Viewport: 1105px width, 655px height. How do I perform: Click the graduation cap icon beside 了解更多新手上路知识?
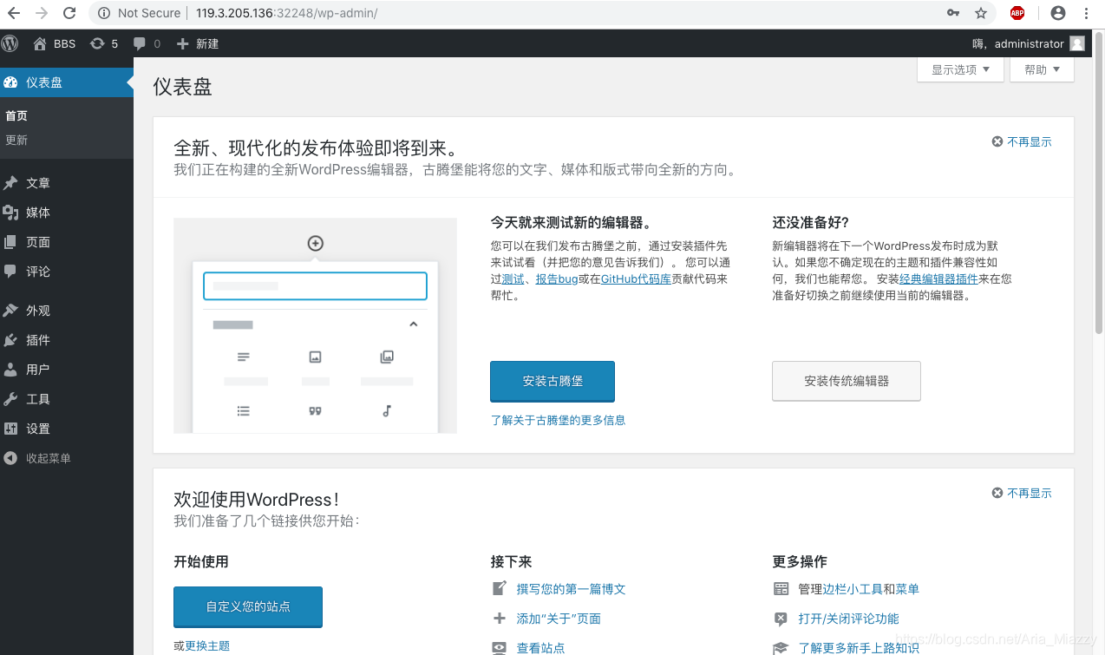(781, 648)
